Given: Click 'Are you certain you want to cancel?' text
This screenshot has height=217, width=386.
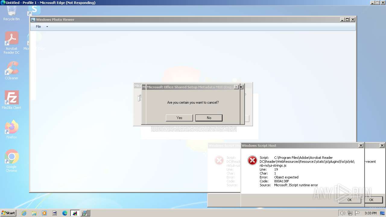Looking at the screenshot, I should pyautogui.click(x=193, y=102).
